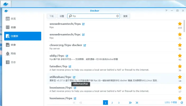
Task: Click the star icon for fatedier/frp
Action: coord(180,66)
